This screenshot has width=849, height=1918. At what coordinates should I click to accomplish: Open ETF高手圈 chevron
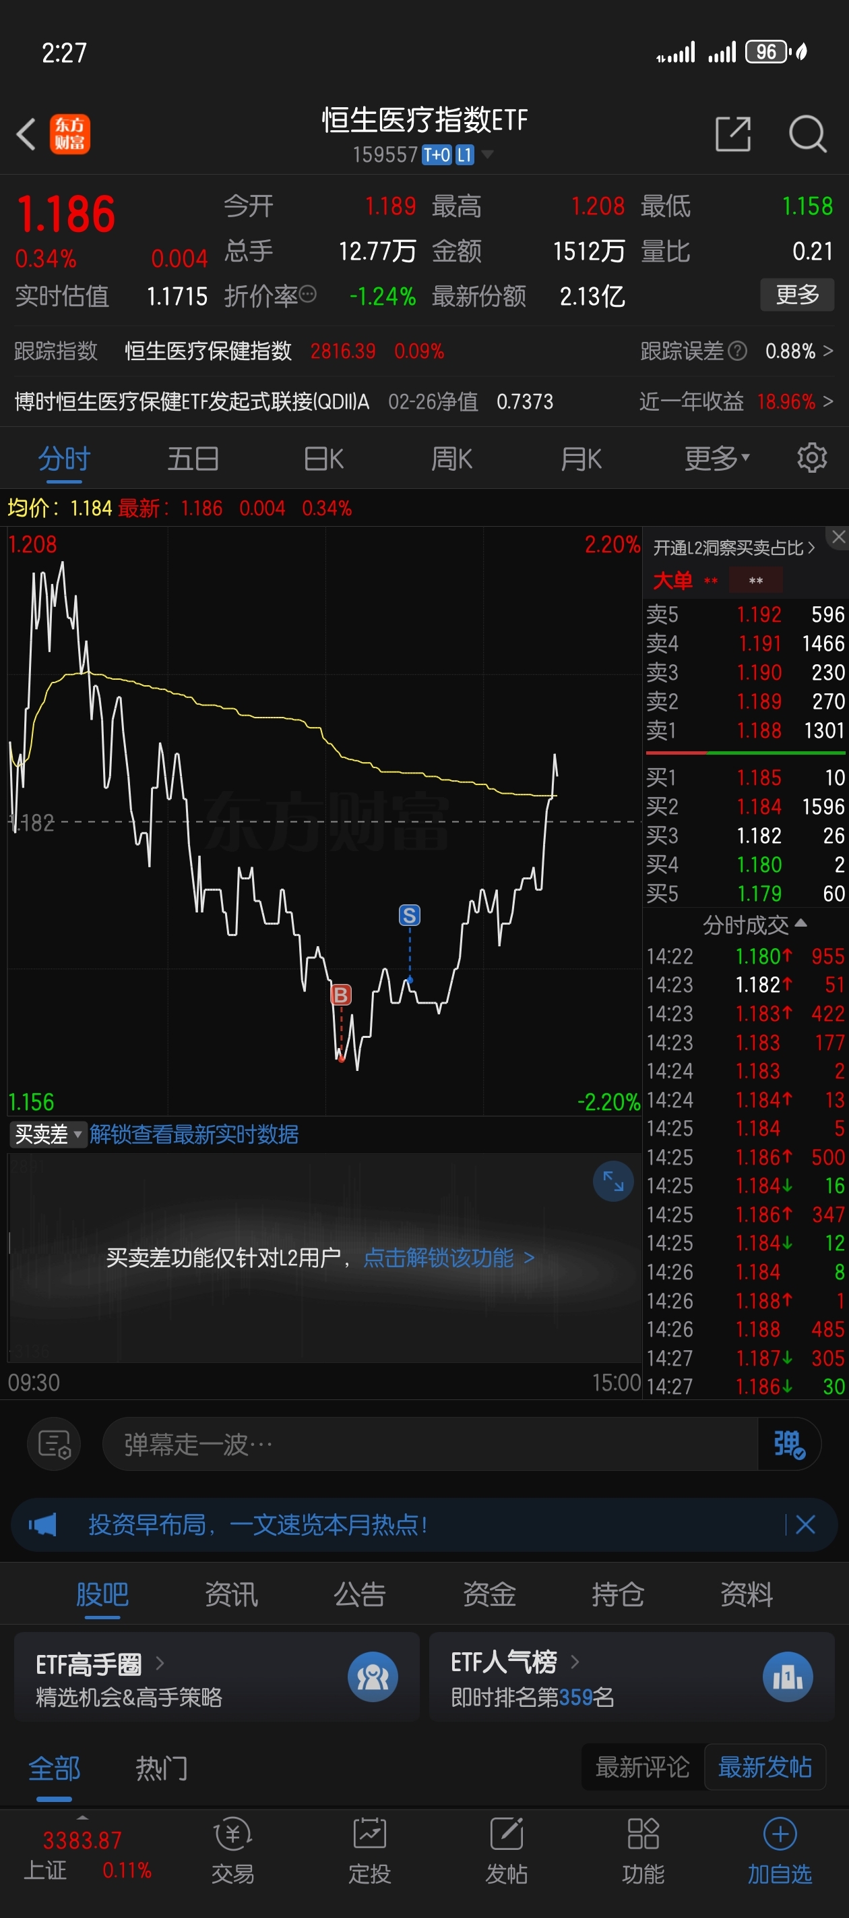tap(159, 1662)
